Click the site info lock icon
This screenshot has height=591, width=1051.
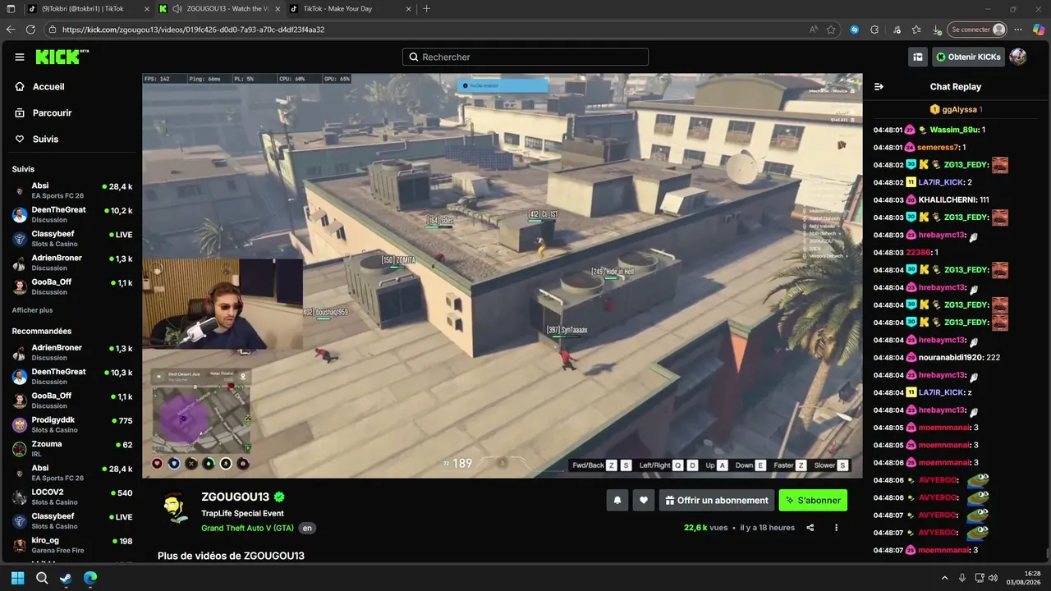point(53,30)
